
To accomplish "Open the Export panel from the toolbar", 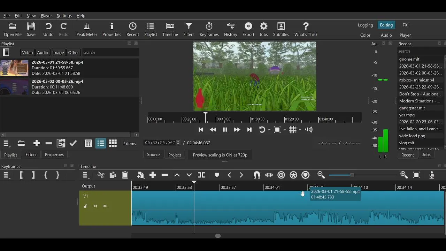I will pyautogui.click(x=248, y=30).
